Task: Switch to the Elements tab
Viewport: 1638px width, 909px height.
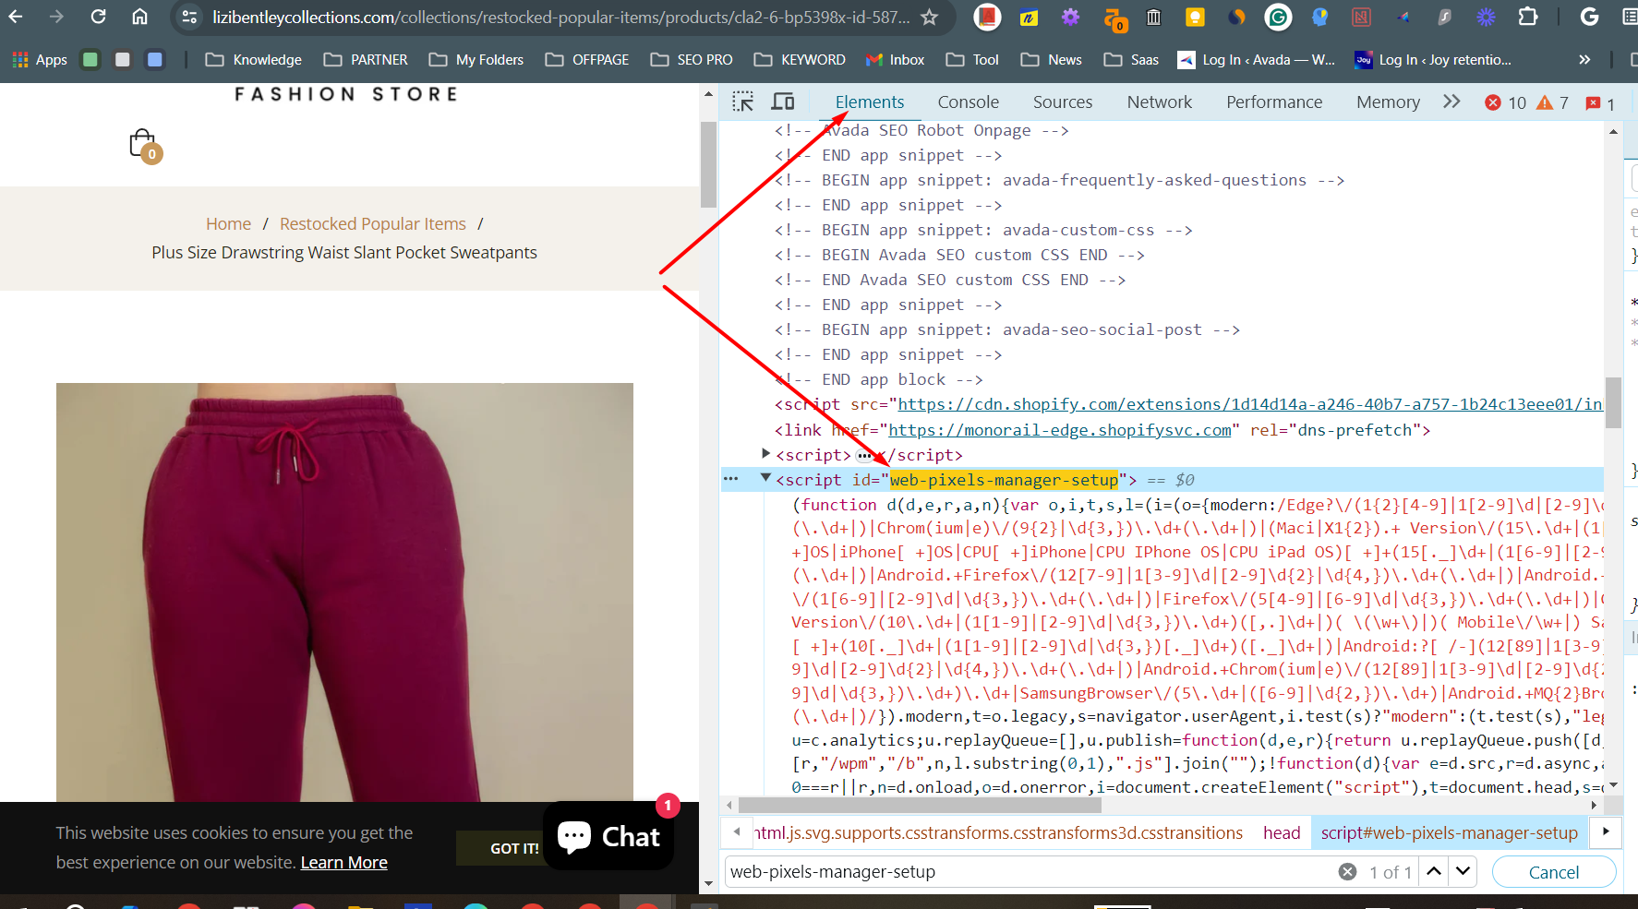Action: coord(870,102)
